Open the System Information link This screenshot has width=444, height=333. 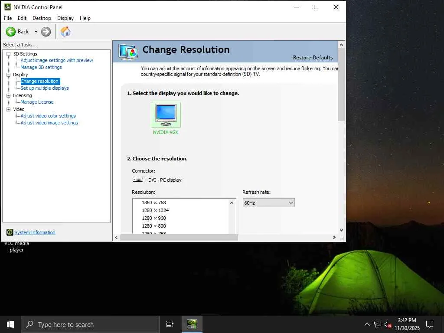35,232
